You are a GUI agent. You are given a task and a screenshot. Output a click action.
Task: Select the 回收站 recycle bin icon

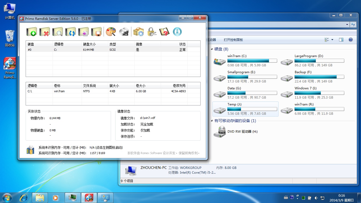tap(10, 38)
